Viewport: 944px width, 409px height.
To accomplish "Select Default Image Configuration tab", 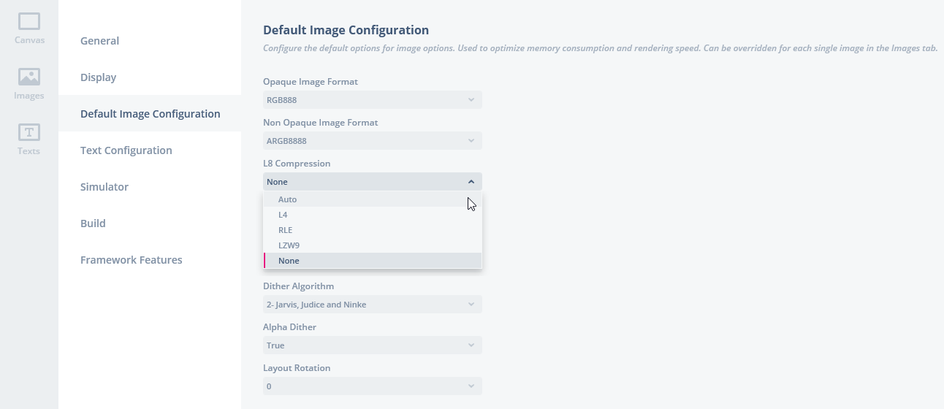I will click(x=150, y=114).
